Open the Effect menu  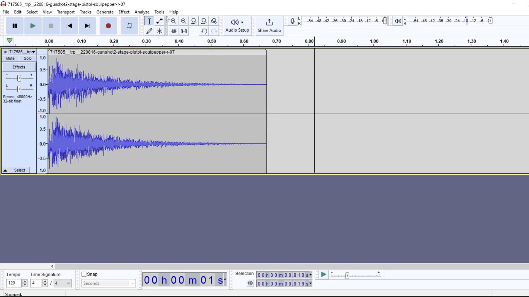(x=124, y=12)
